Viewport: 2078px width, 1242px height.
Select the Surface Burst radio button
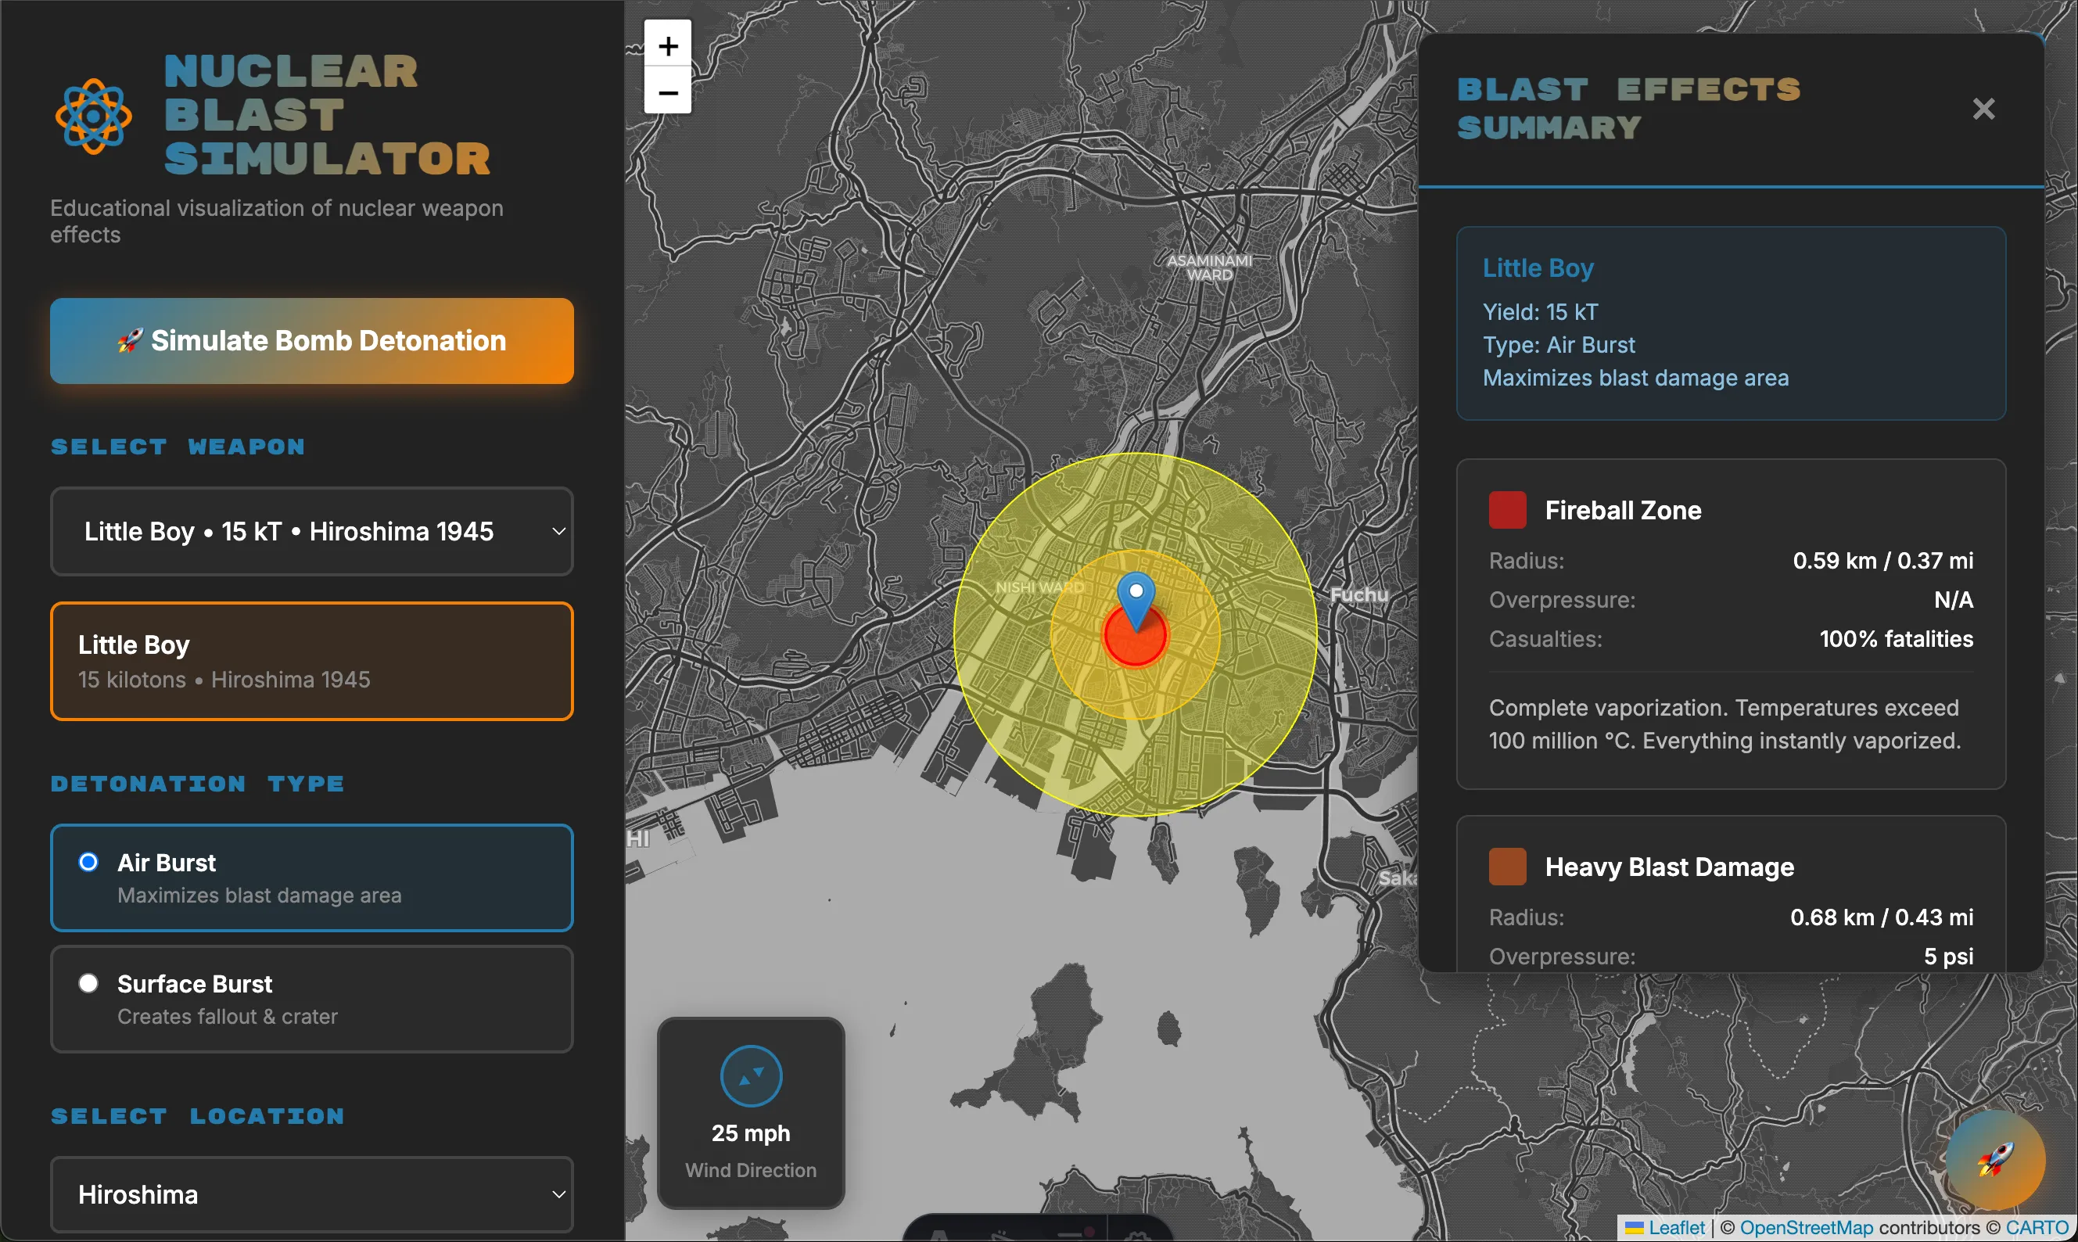coord(88,982)
